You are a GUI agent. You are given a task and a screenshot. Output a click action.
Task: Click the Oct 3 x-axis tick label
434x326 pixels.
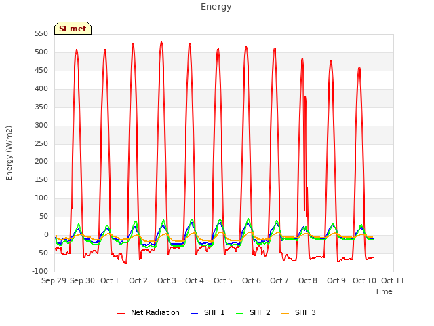click(x=167, y=280)
